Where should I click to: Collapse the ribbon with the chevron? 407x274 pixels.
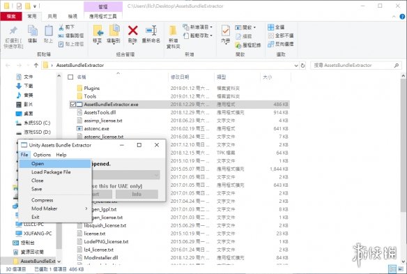point(394,17)
